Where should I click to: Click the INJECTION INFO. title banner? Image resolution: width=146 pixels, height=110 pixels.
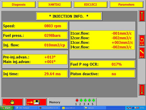pos(69,16)
